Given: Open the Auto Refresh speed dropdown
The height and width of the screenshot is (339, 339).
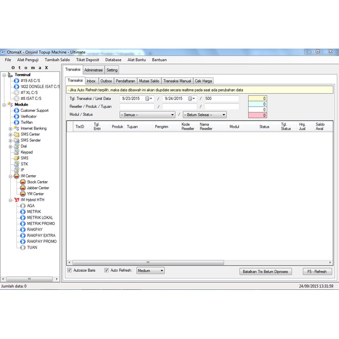Looking at the screenshot, I should pos(150,271).
